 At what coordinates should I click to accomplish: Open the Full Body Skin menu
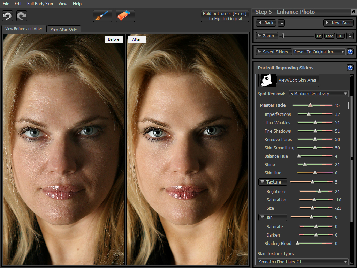pos(40,4)
